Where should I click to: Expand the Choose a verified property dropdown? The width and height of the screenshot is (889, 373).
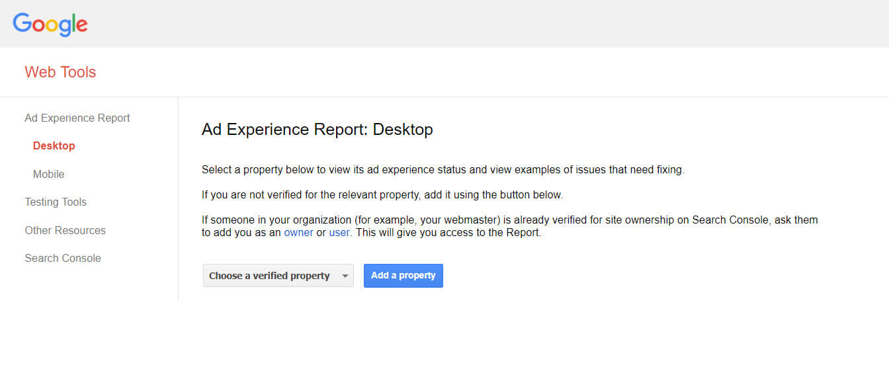click(278, 276)
